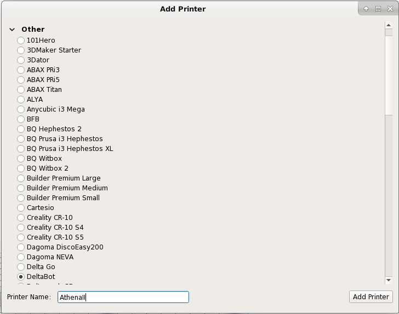Screen dimensions: 399x314
Task: Select ABAX Titan printer
Action: pos(21,90)
